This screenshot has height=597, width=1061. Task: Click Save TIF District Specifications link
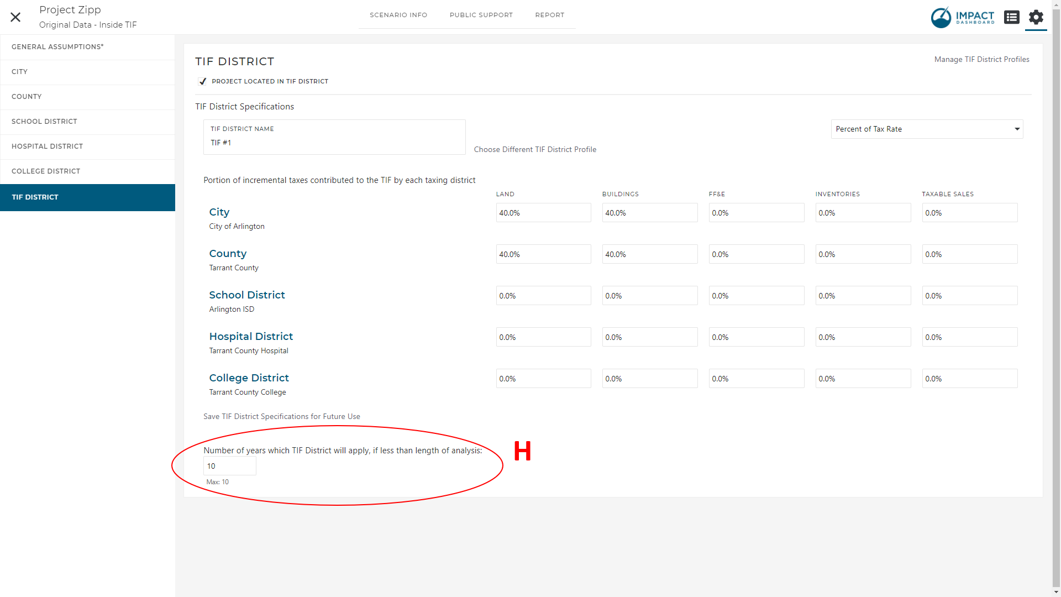pyautogui.click(x=281, y=416)
